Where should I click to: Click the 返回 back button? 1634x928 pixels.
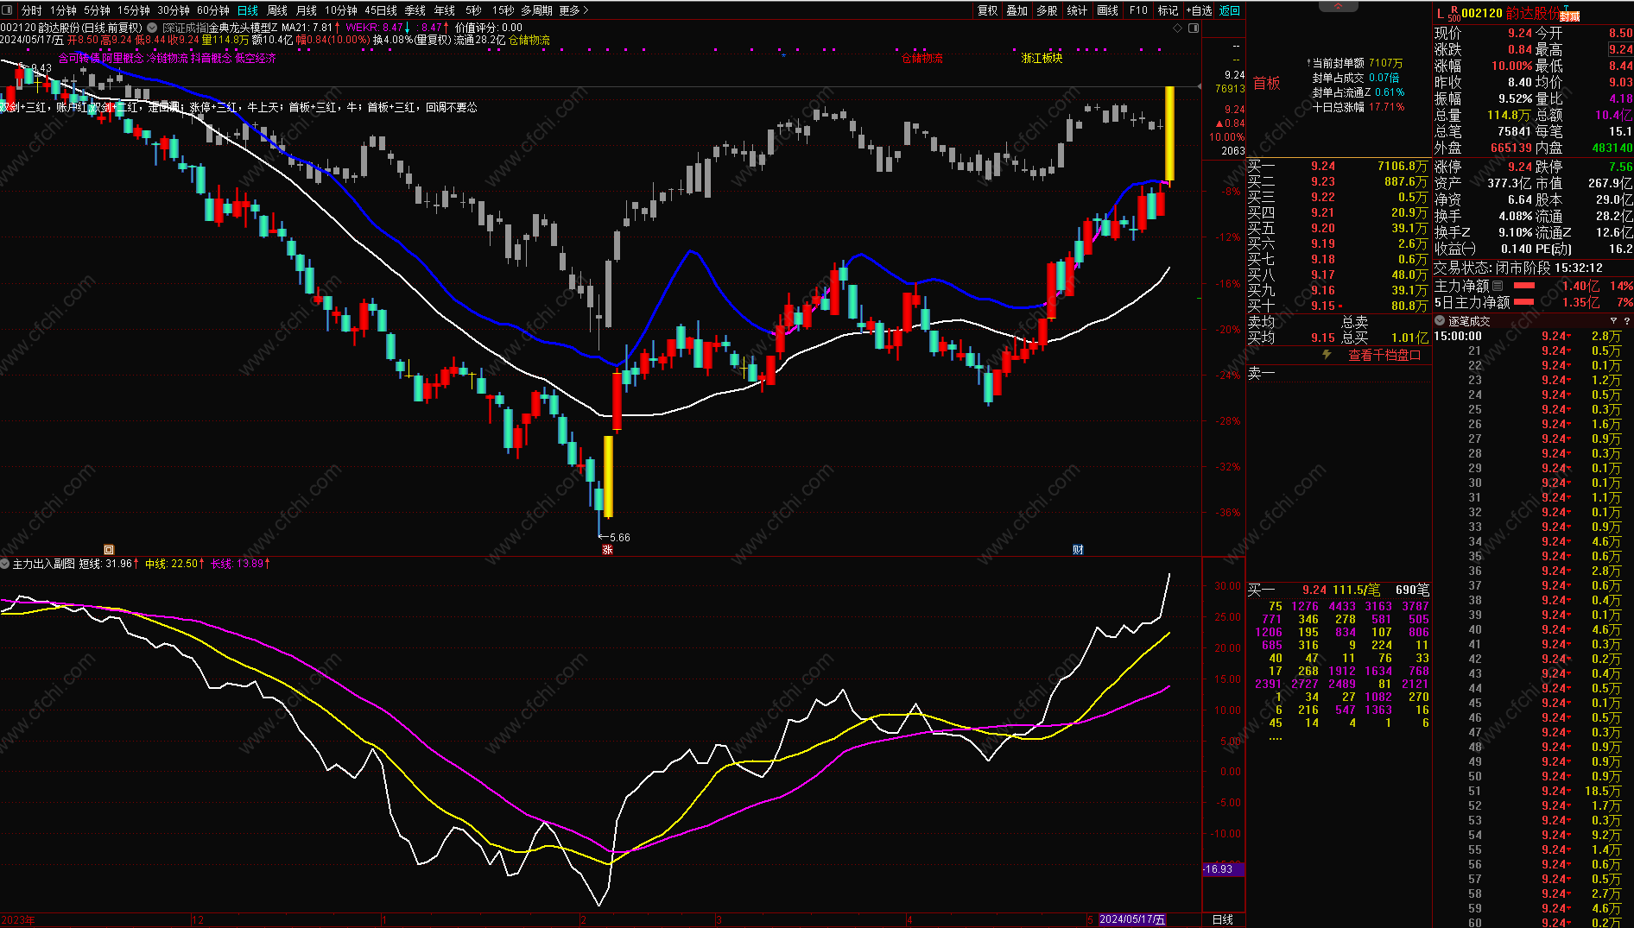coord(1229,10)
